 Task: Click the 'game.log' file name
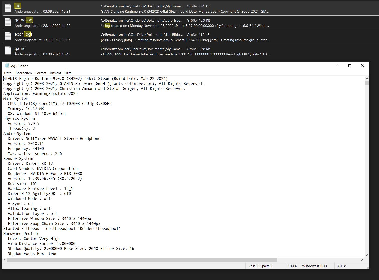coord(24,20)
